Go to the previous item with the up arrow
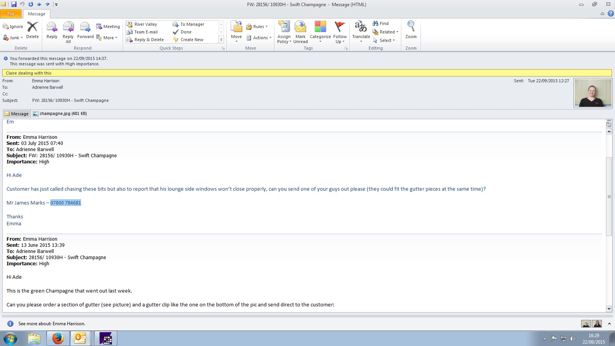615x346 pixels. coord(39,4)
